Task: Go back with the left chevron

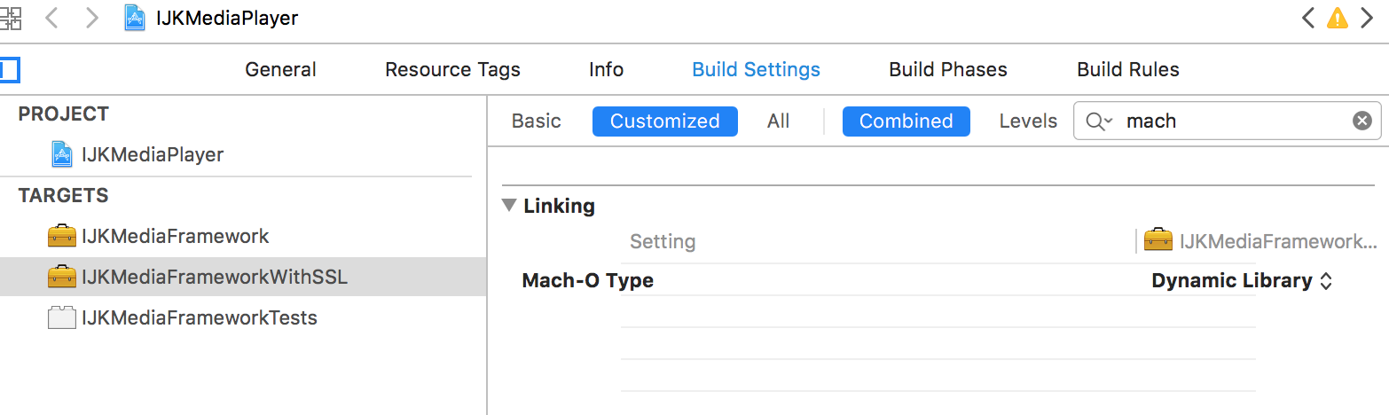Action: pos(51,19)
